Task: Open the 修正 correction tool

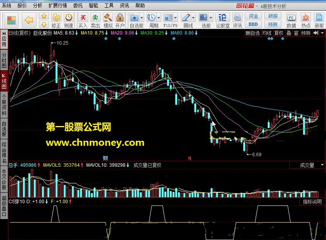Action: [56, 20]
